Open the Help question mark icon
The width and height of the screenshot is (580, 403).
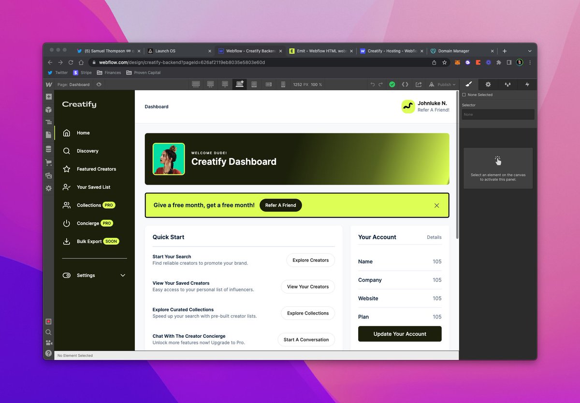48,354
